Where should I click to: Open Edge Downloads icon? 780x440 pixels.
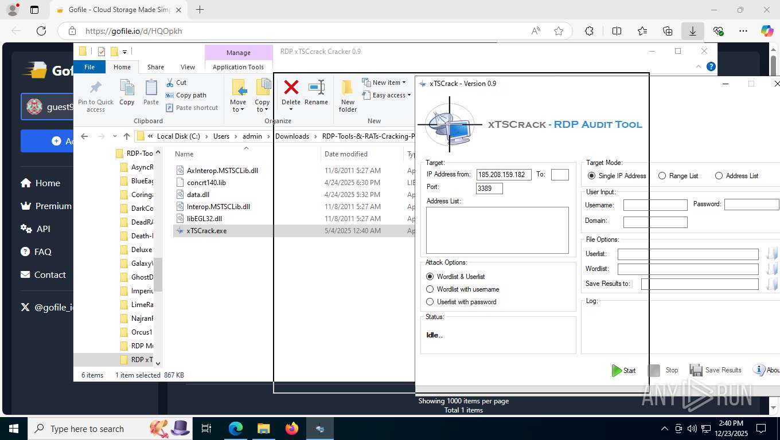pos(693,31)
